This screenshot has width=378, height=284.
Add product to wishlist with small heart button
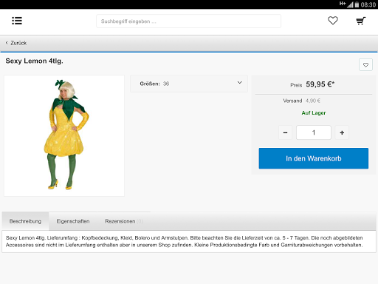[x=365, y=65]
